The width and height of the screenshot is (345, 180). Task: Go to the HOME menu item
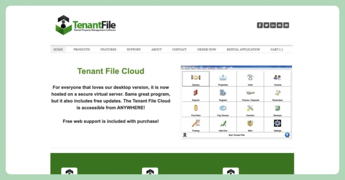pos(58,49)
